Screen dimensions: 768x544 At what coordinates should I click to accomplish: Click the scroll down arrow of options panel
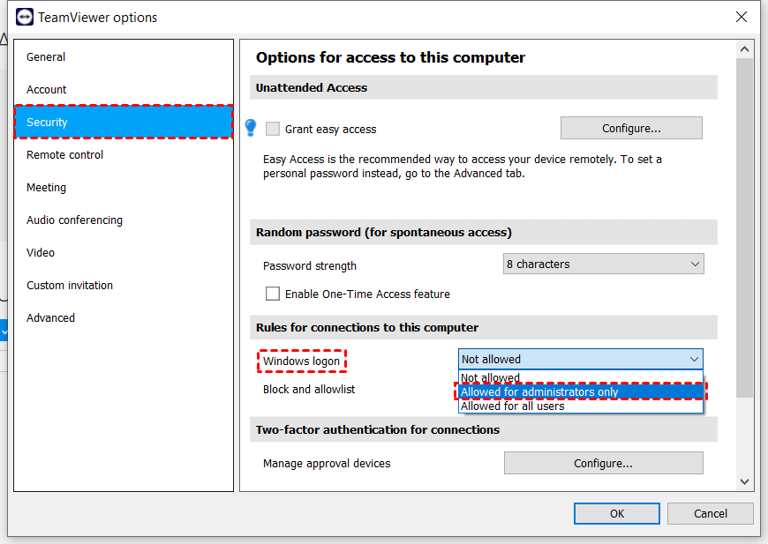(744, 481)
